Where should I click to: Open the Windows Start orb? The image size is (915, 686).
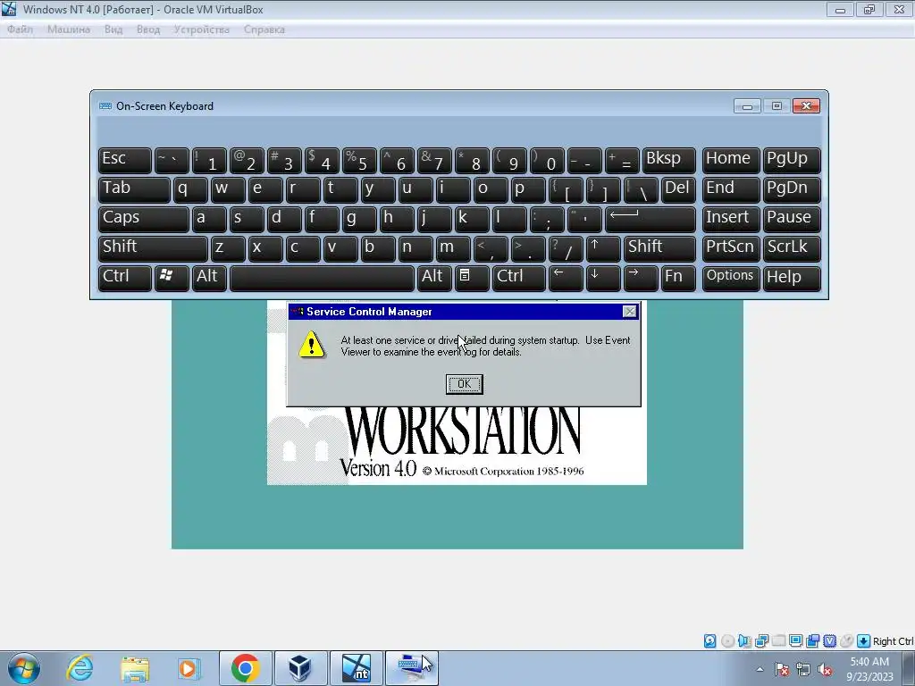(24, 668)
